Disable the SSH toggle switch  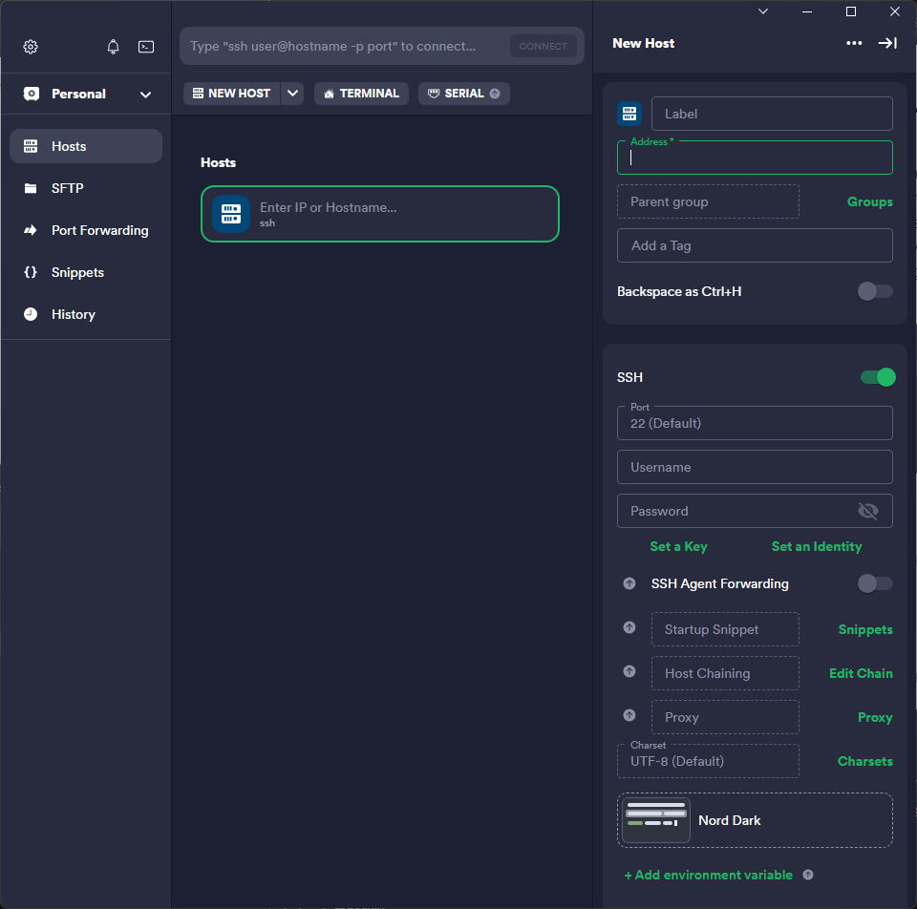coord(878,377)
